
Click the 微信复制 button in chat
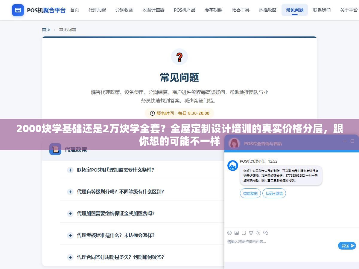(x=250, y=193)
